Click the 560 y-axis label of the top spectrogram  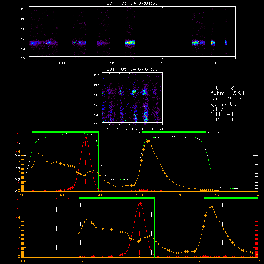pyautogui.click(x=24, y=39)
